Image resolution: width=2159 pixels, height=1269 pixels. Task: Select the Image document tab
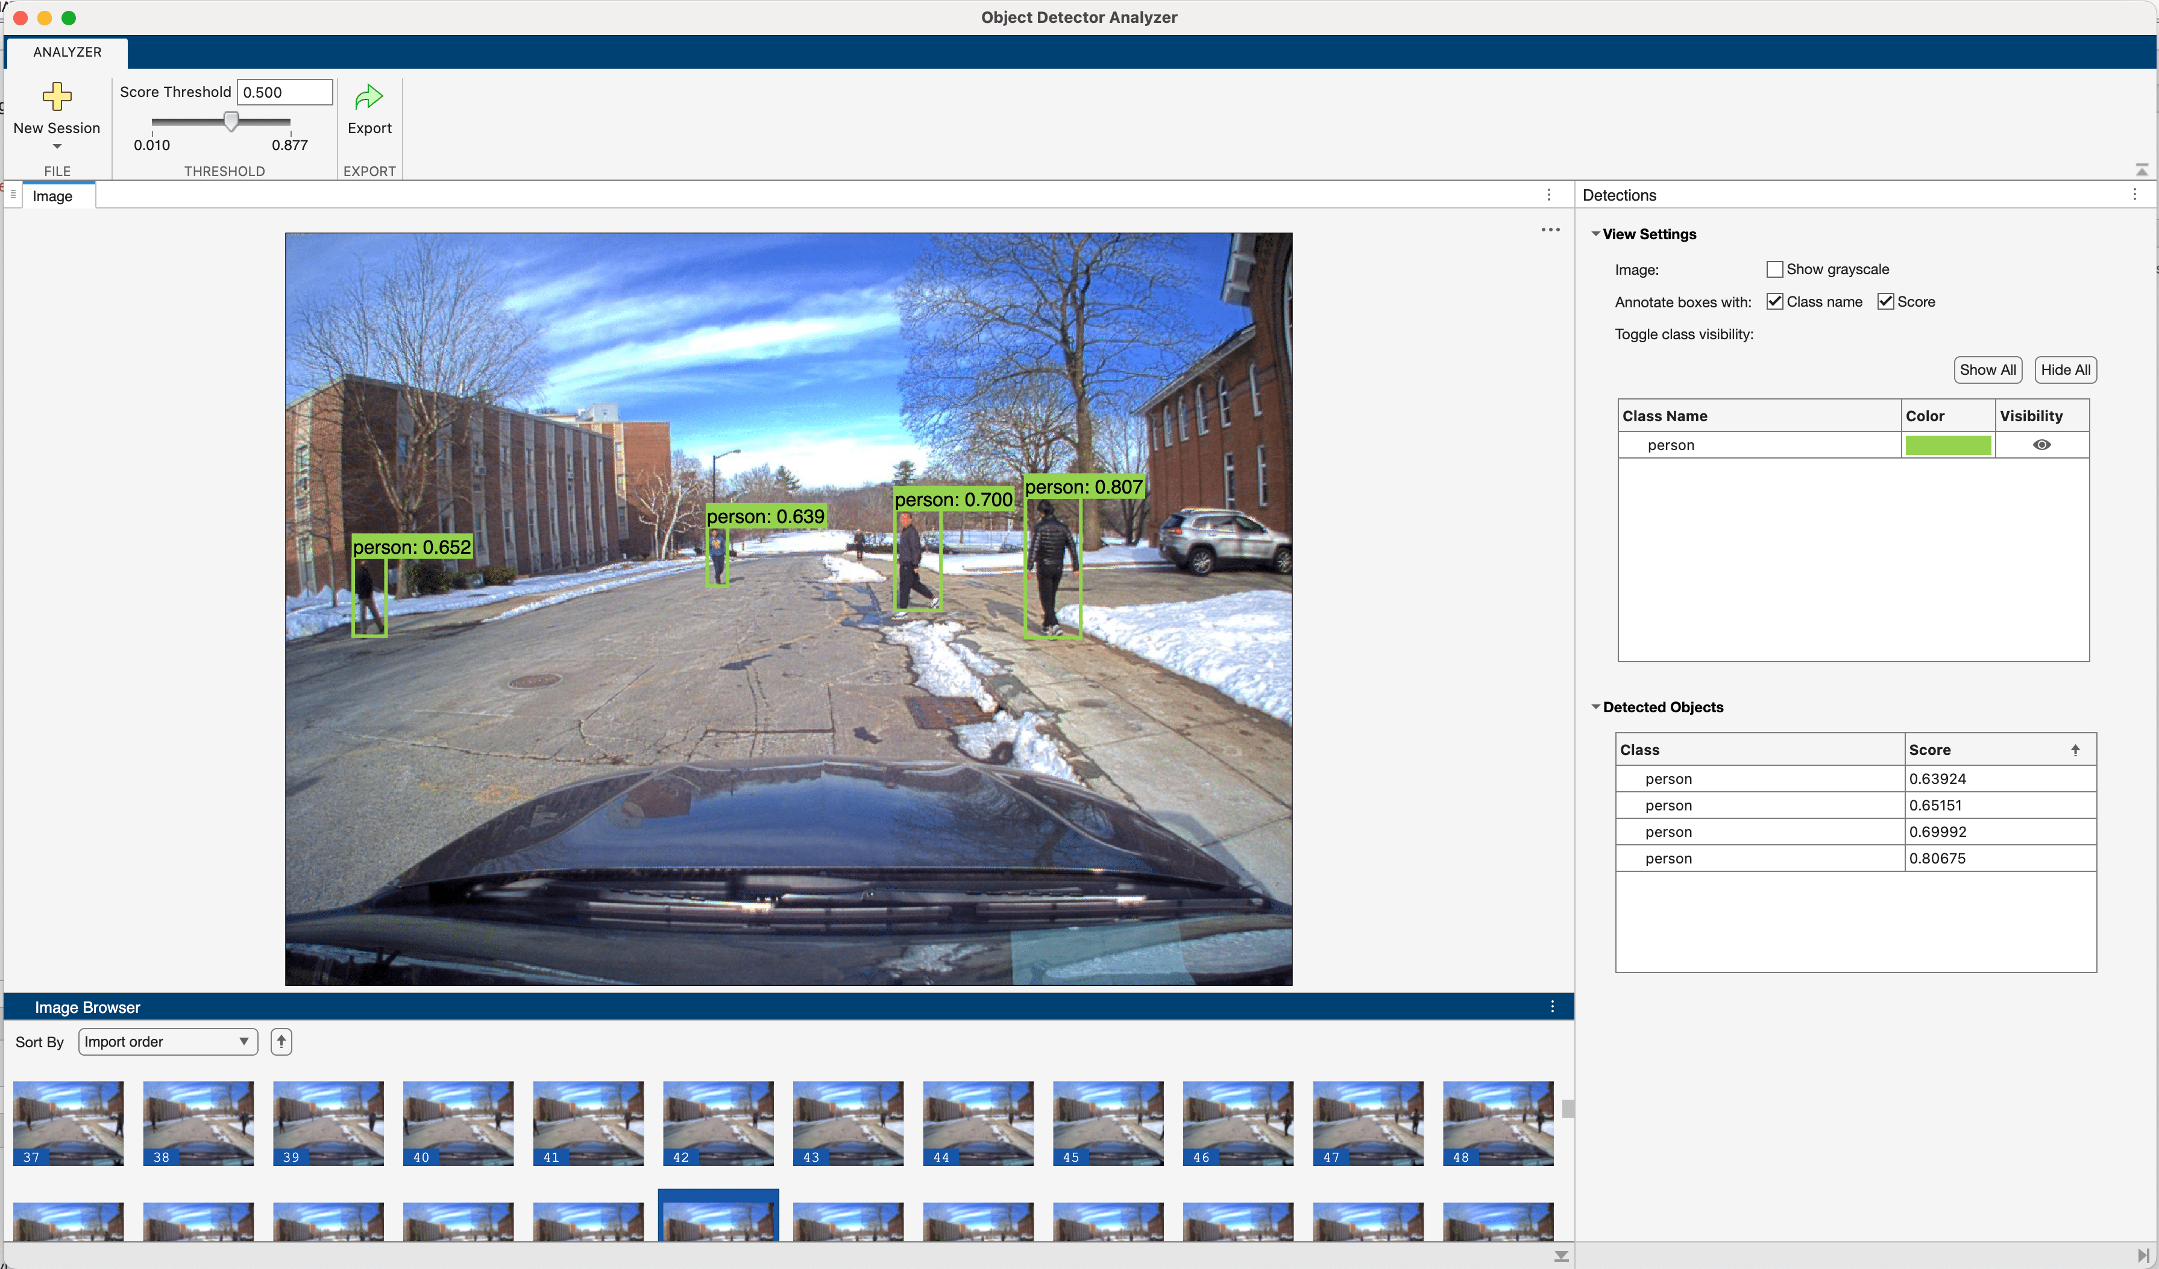click(52, 196)
